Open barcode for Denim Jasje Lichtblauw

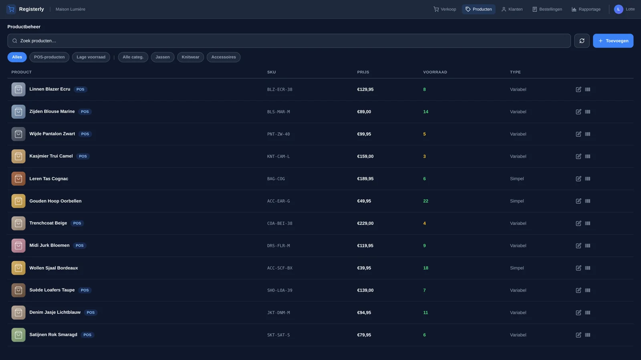point(588,313)
